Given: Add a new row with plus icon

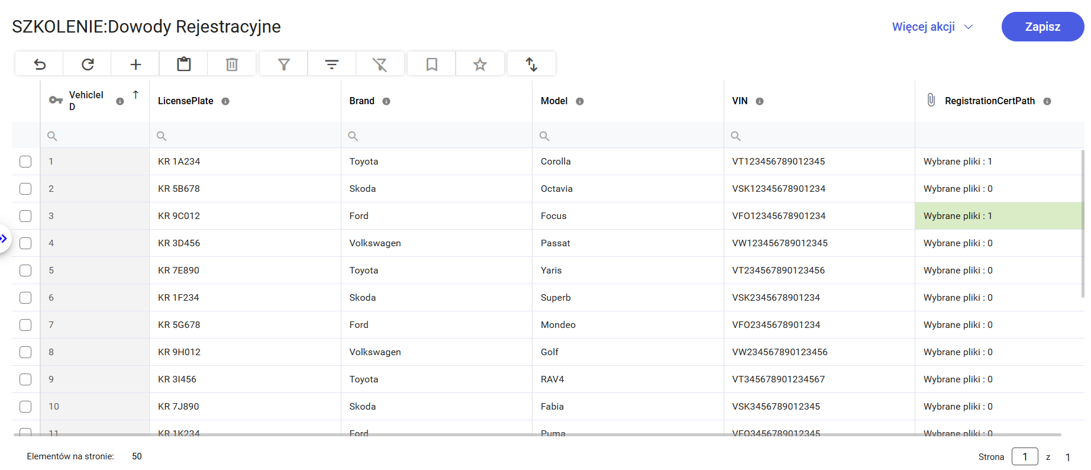Looking at the screenshot, I should point(135,64).
